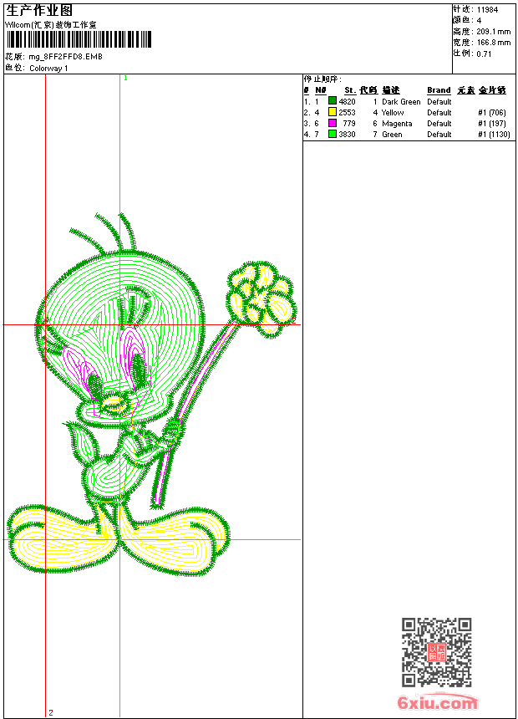The width and height of the screenshot is (518, 719).
Task: Click the start point marker labeled 1
Action: [125, 78]
